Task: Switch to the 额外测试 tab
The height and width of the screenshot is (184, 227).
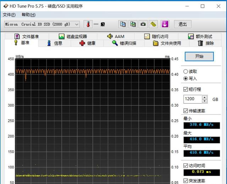Action: tap(200, 36)
